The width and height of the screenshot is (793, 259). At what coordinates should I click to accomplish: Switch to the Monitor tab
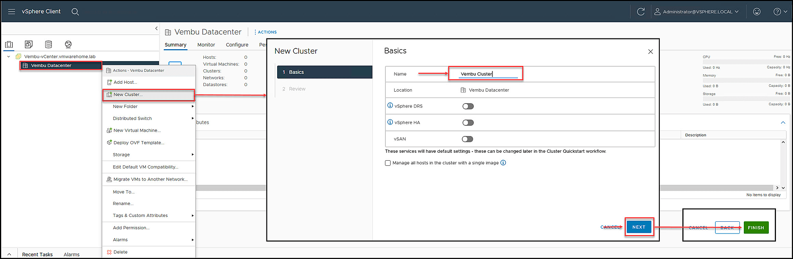(206, 45)
